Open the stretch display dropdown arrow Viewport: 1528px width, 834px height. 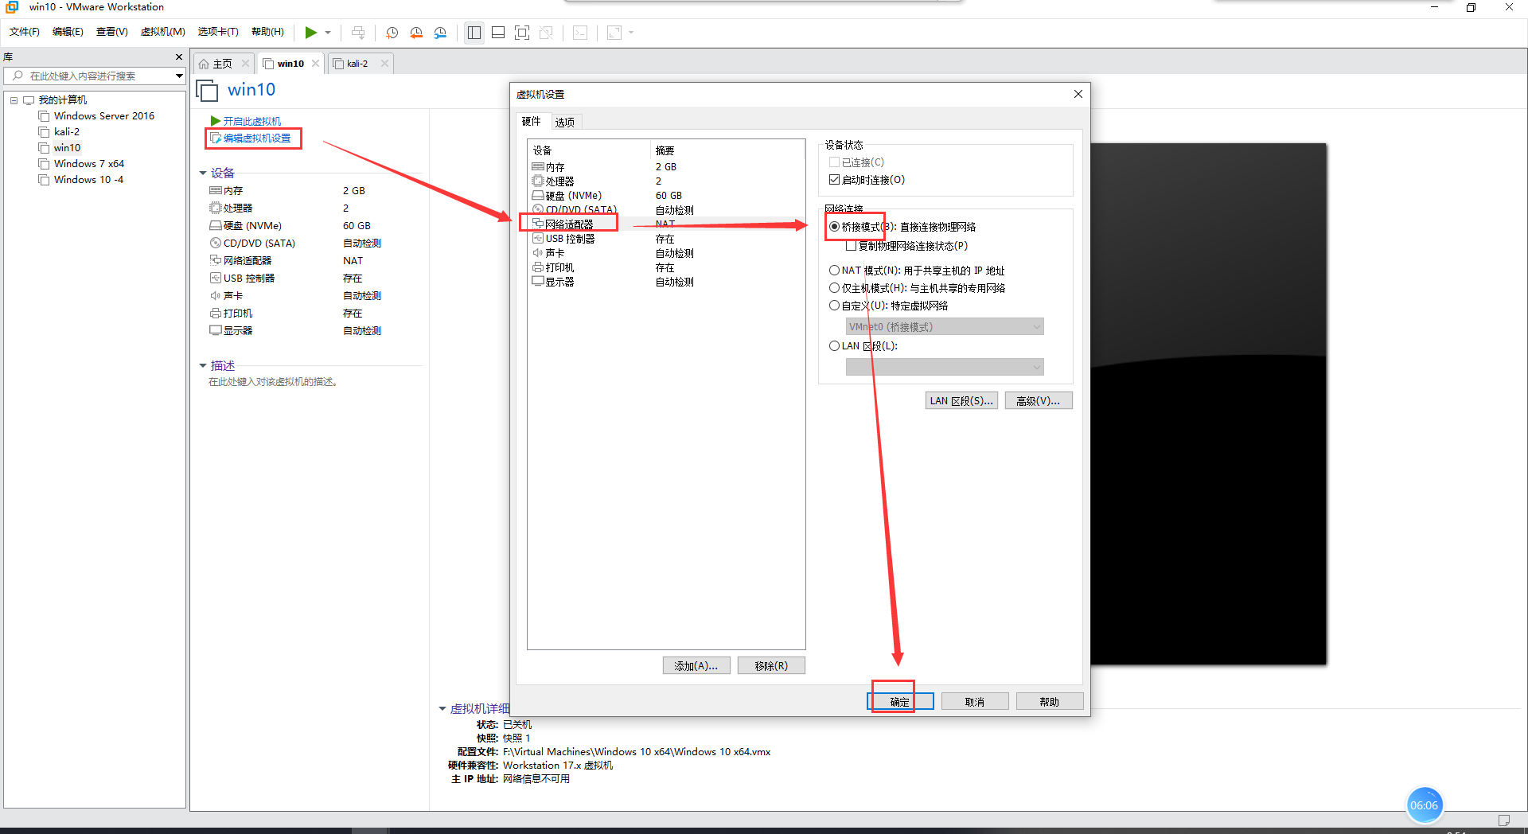pyautogui.click(x=631, y=33)
